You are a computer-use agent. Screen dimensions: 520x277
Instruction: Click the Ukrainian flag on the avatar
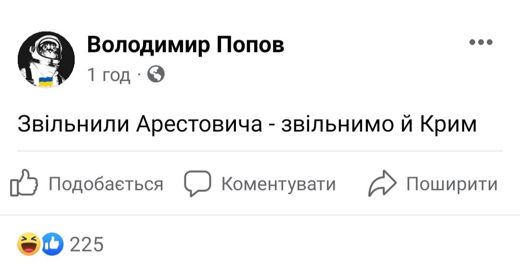point(46,81)
